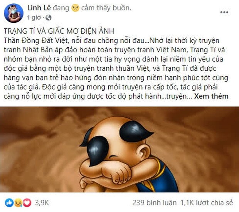Click the blue Like reaction icon
Viewport: 239px width, 212px height.
pos(9,203)
